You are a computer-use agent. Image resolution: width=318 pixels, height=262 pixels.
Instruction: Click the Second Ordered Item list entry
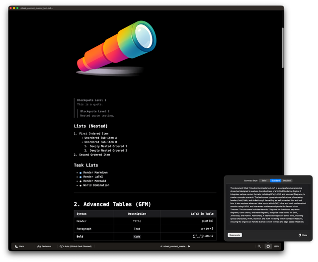[x=94, y=155]
